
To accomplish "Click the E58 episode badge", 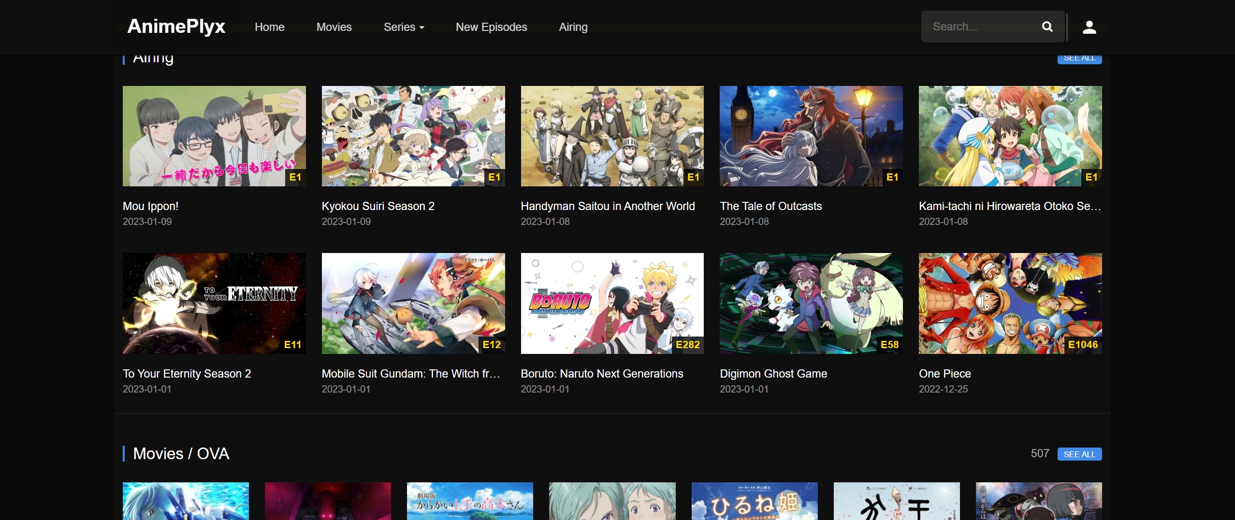I will 889,345.
